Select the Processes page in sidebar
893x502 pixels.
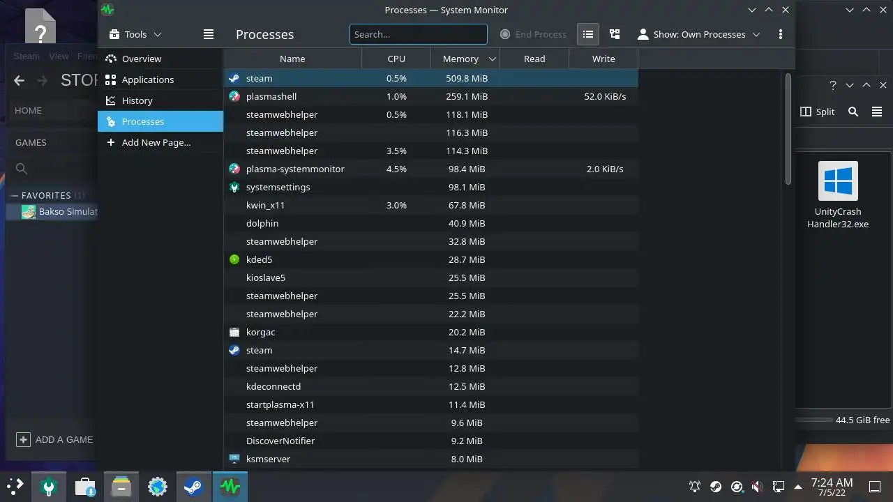tap(160, 121)
